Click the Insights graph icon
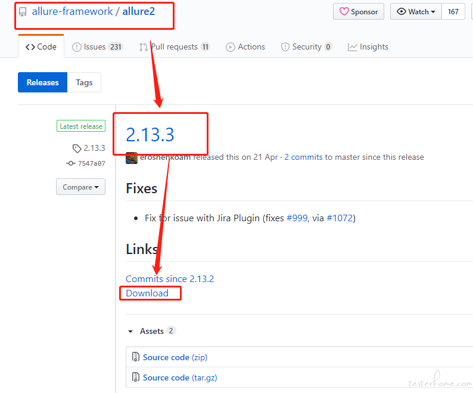 click(x=352, y=47)
